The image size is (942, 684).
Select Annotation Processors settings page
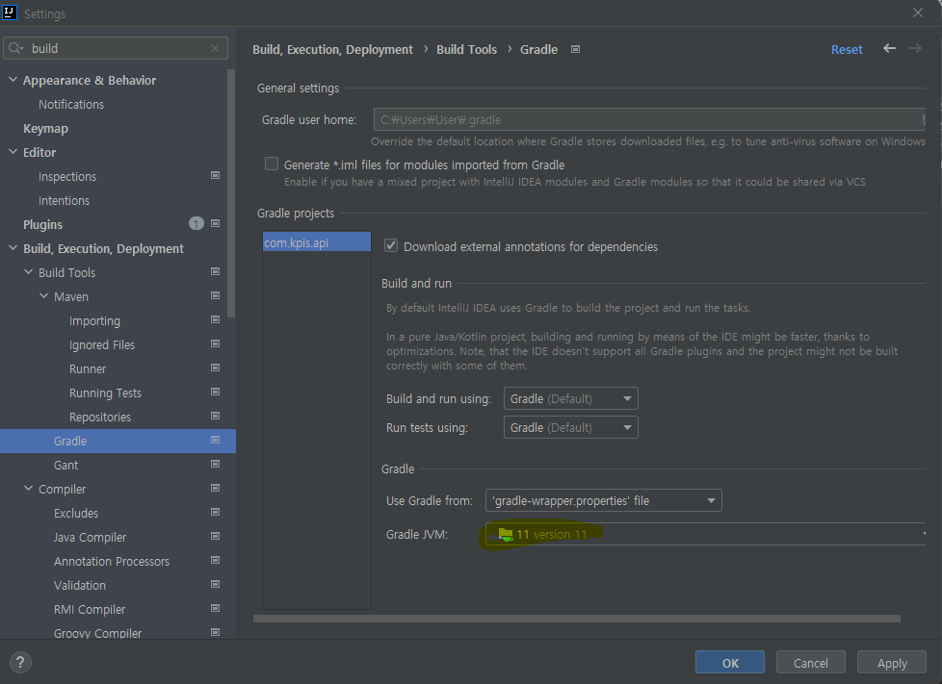click(x=112, y=561)
